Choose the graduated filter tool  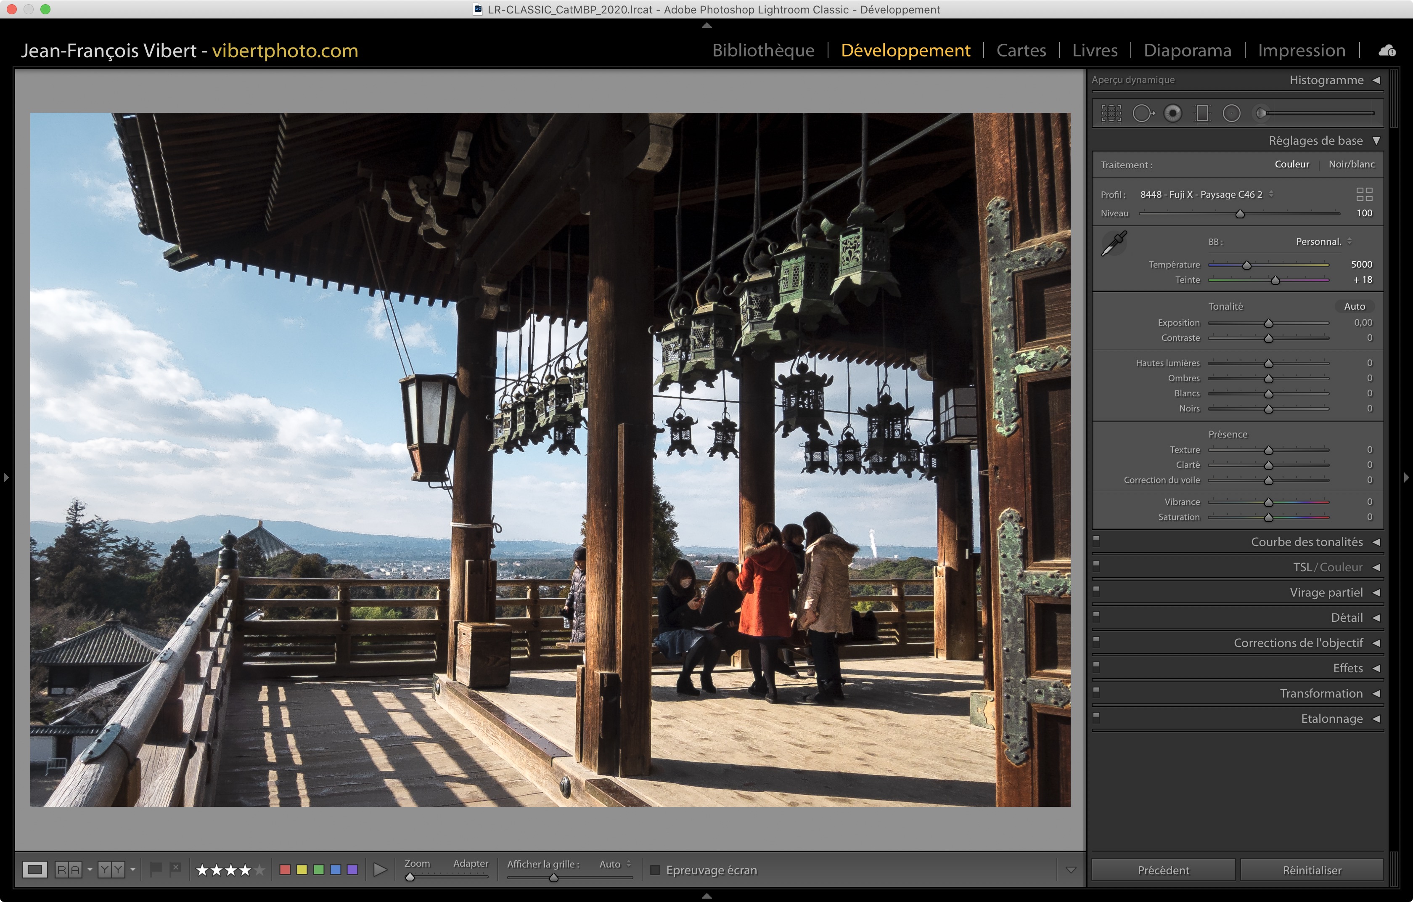coord(1202,113)
